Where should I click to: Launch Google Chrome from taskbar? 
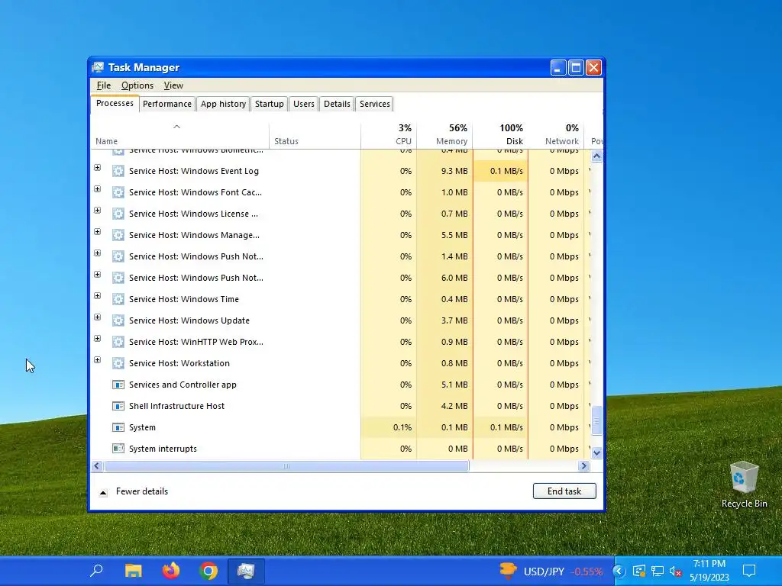pyautogui.click(x=208, y=571)
